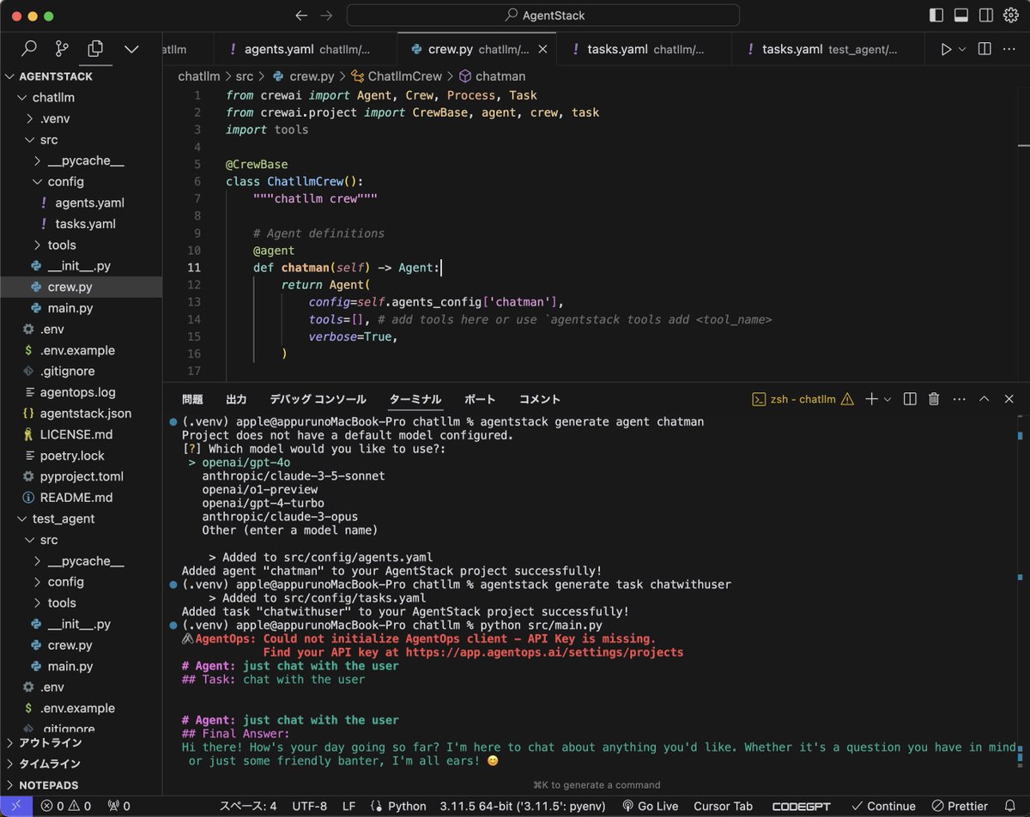Open agents.yaml in the file tree

tap(89, 203)
